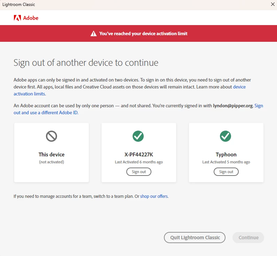
Task: Click 'Last Activated 5 months ago' text
Action: coord(226,162)
